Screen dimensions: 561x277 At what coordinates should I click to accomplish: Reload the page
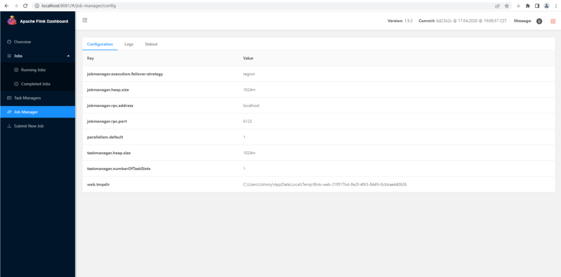[25, 6]
